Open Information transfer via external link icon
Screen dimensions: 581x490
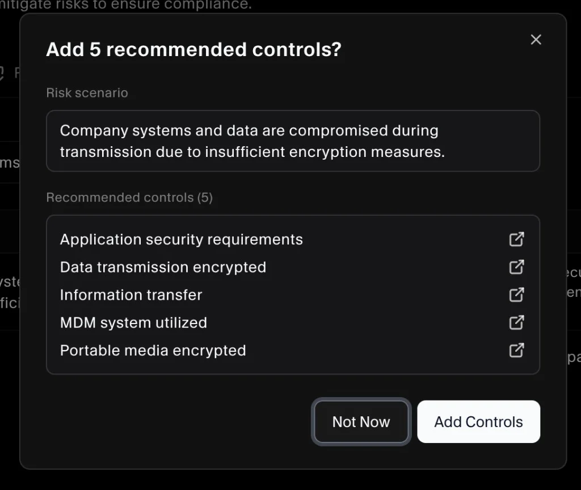tap(516, 295)
